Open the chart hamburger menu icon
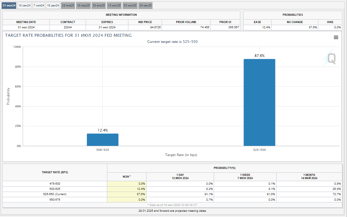Viewport: 347px width, 217px height. 336,37
